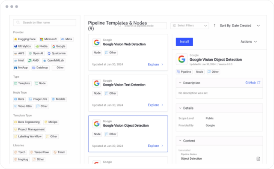
Task: Open the Select Filters dropdown
Action: pyautogui.click(x=190, y=26)
